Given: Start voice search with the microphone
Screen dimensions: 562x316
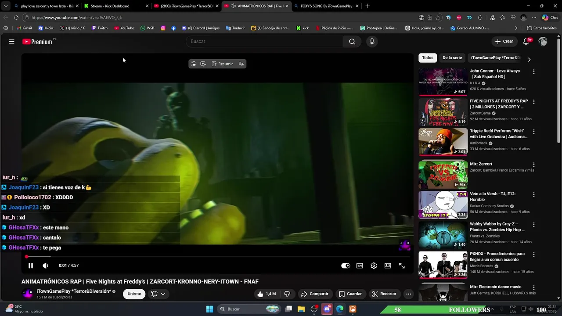Looking at the screenshot, I should [372, 41].
